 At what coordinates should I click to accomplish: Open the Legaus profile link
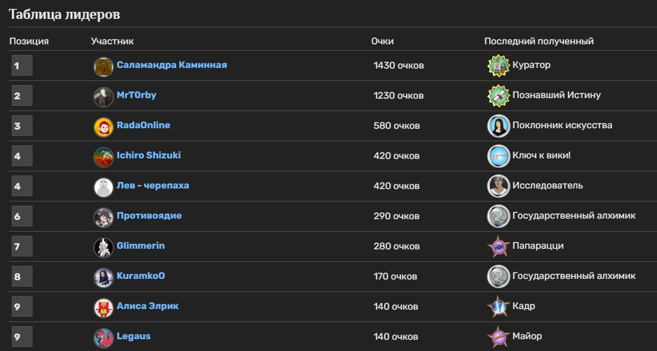134,336
